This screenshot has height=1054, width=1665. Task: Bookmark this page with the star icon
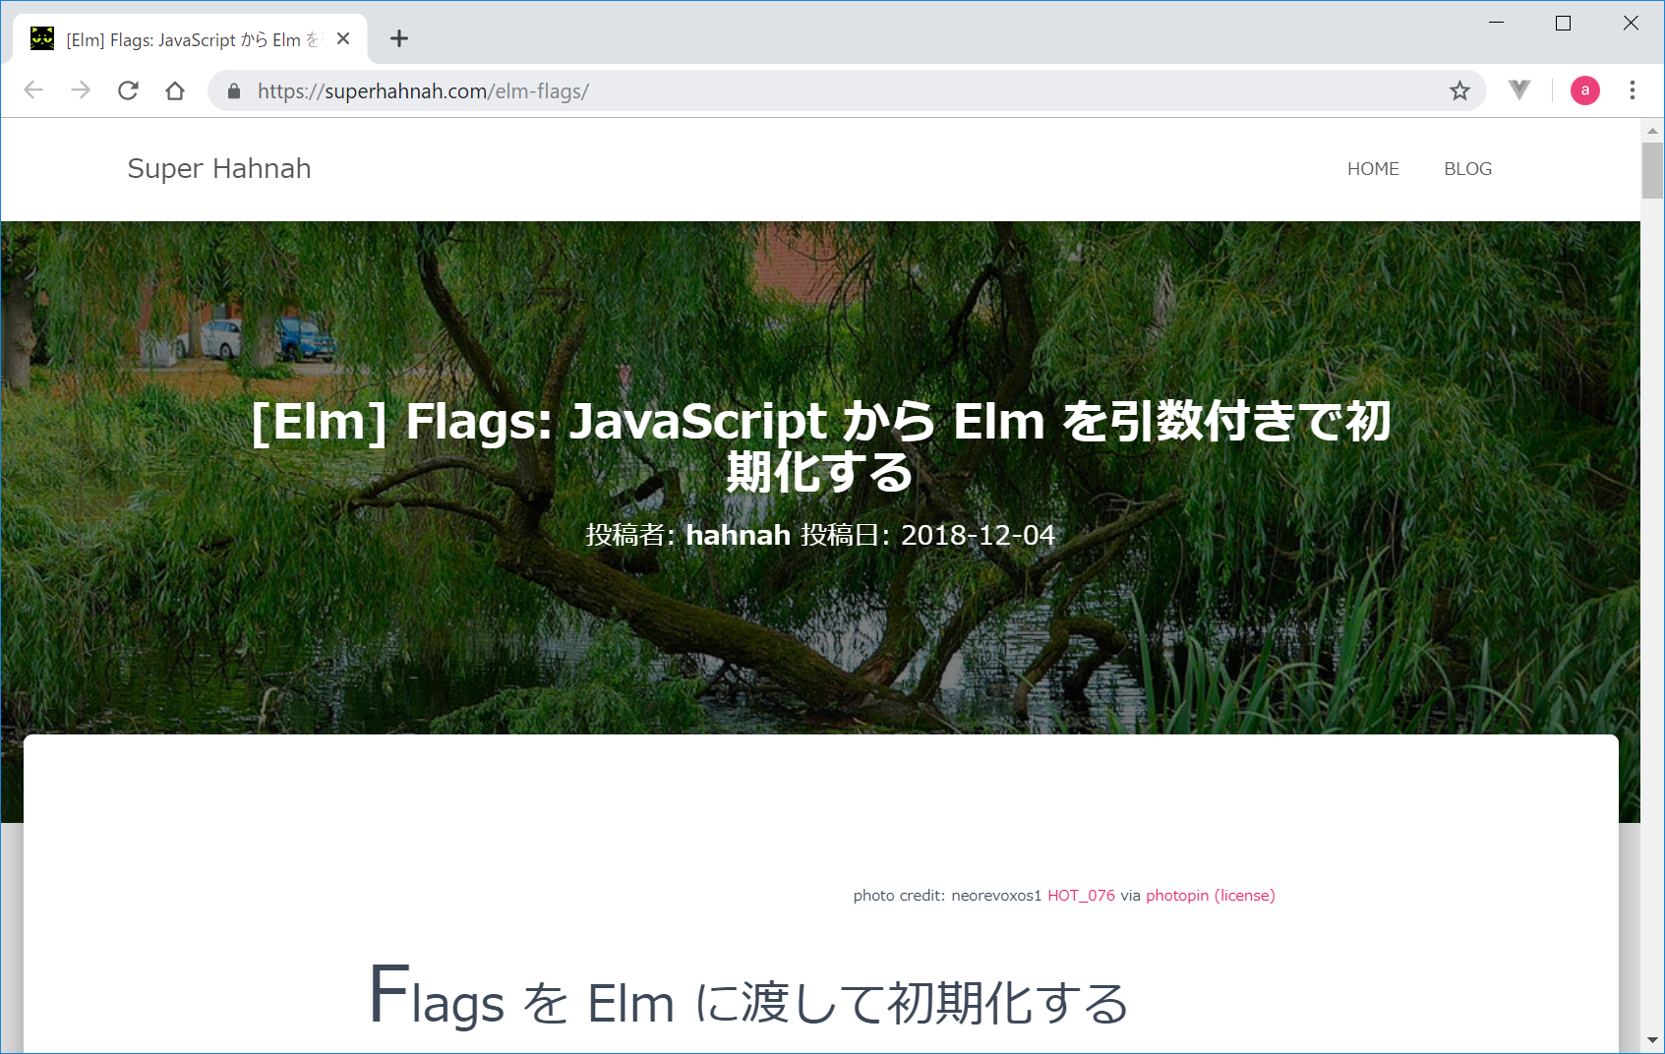pos(1459,90)
